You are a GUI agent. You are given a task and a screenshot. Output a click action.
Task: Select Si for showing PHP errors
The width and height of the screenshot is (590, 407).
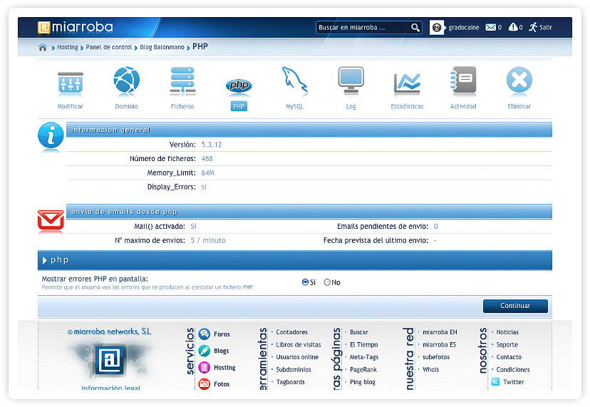(305, 282)
